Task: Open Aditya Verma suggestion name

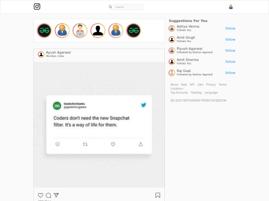Action: [188, 26]
